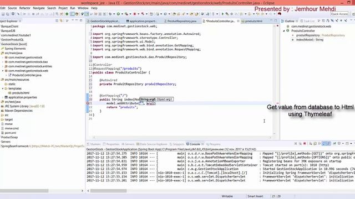355x199 pixels.
Task: Open the Source menu
Action: point(12,8)
